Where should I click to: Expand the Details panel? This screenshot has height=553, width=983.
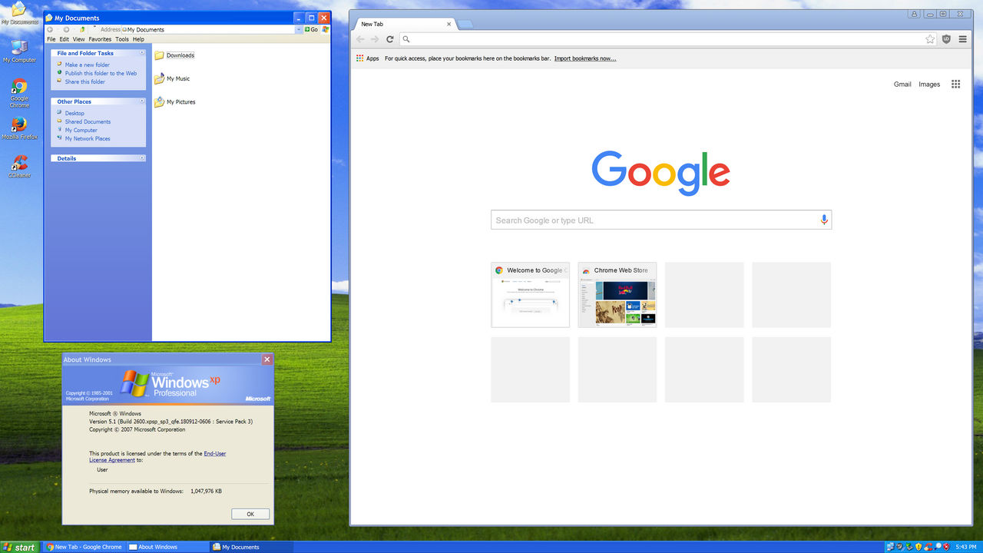coord(142,158)
